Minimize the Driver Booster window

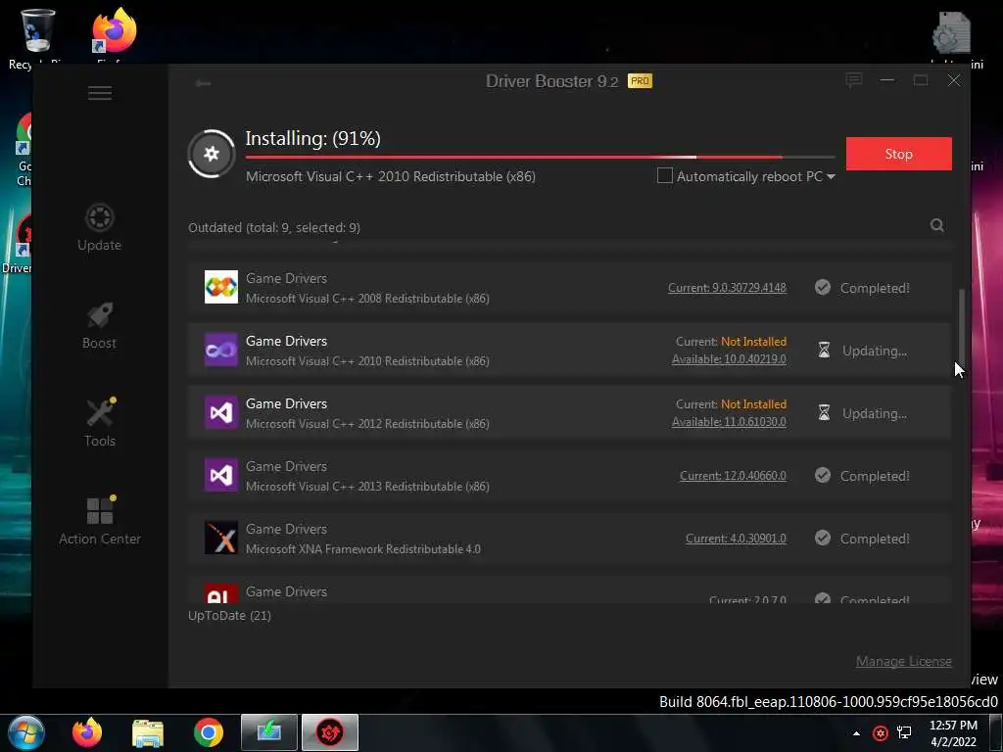click(887, 80)
